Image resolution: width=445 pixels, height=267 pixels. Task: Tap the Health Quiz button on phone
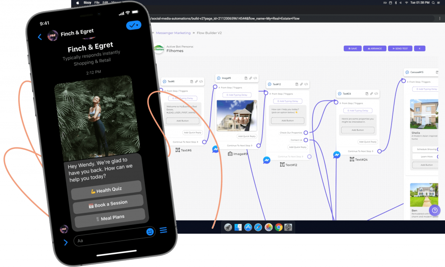pyautogui.click(x=106, y=190)
